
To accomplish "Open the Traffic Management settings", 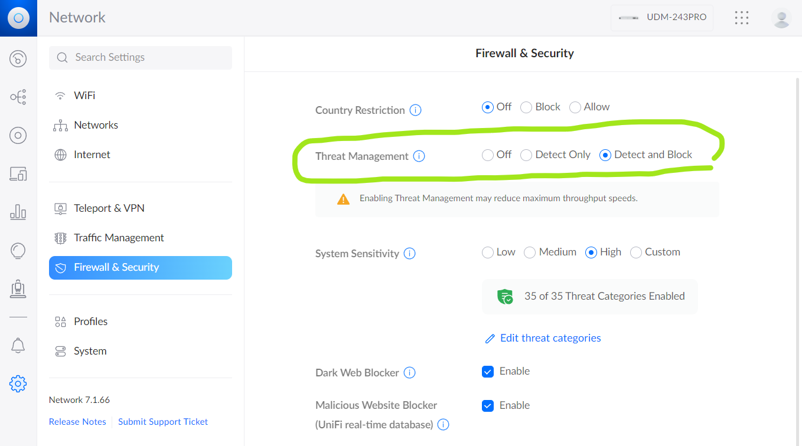I will tap(119, 238).
